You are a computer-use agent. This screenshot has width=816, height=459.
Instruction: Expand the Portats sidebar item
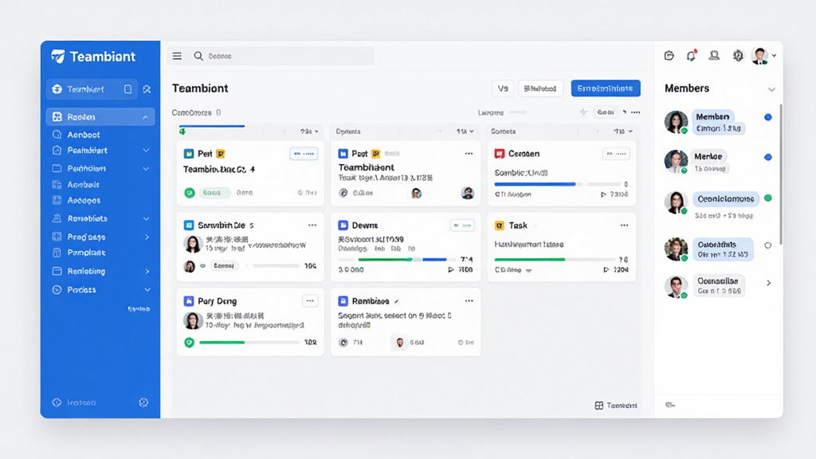click(147, 290)
